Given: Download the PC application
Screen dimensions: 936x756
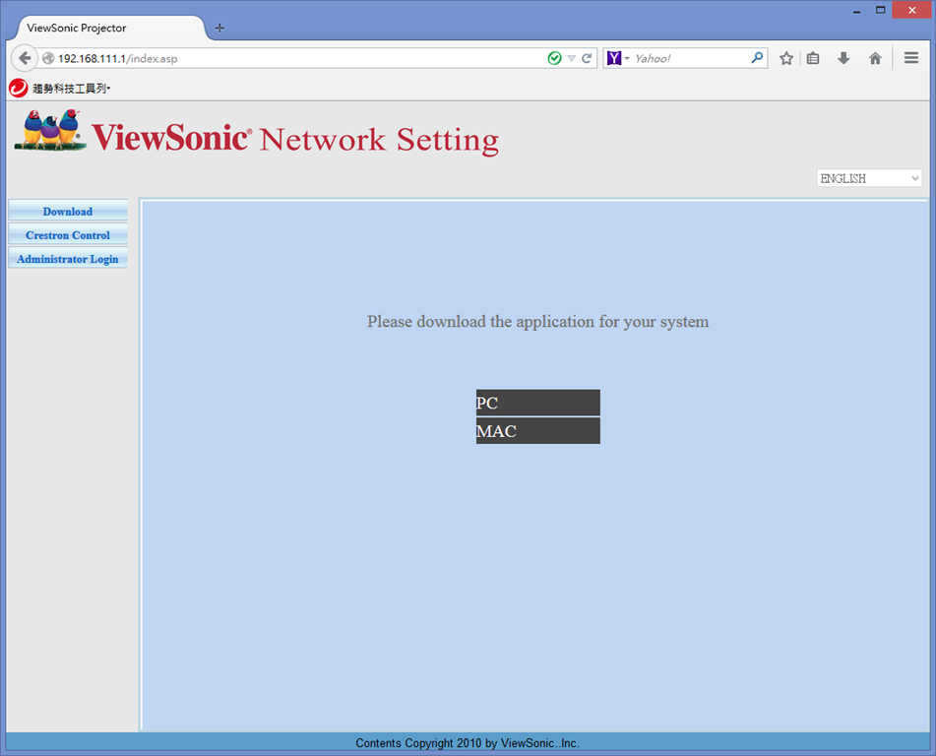Looking at the screenshot, I should [x=537, y=403].
